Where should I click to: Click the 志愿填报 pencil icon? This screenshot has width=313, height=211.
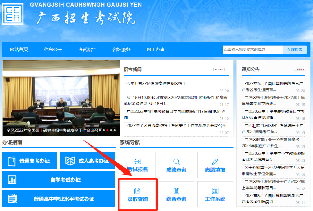pos(215,161)
